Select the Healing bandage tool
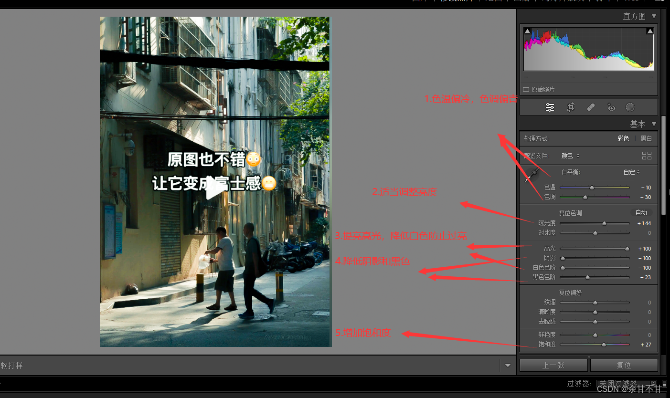The width and height of the screenshot is (670, 398). pos(591,107)
